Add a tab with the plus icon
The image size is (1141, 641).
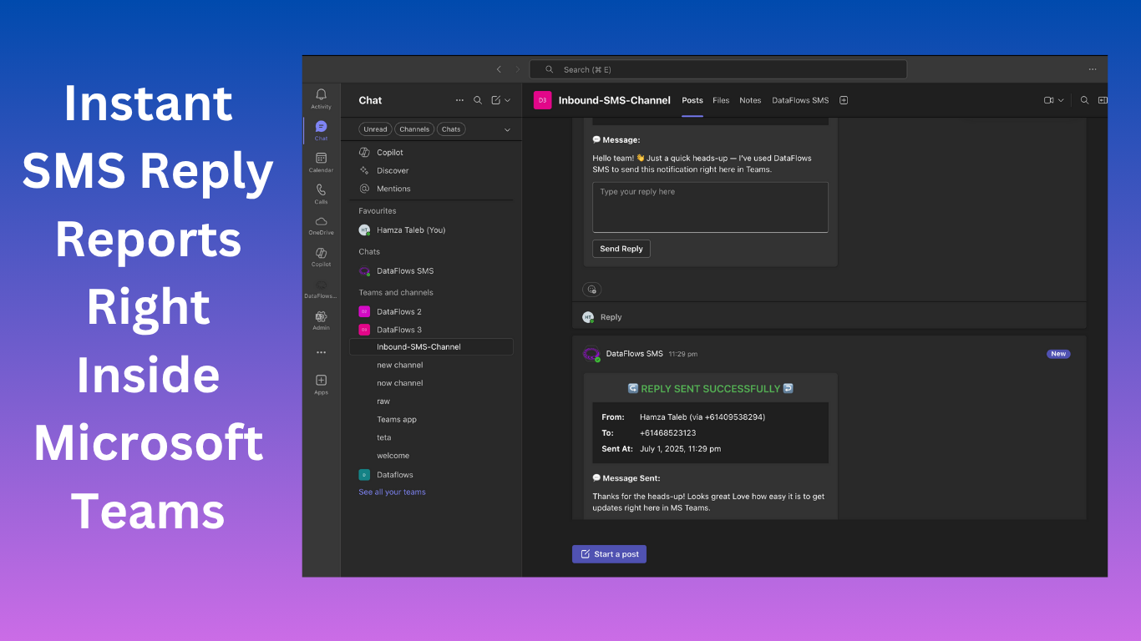(x=844, y=100)
